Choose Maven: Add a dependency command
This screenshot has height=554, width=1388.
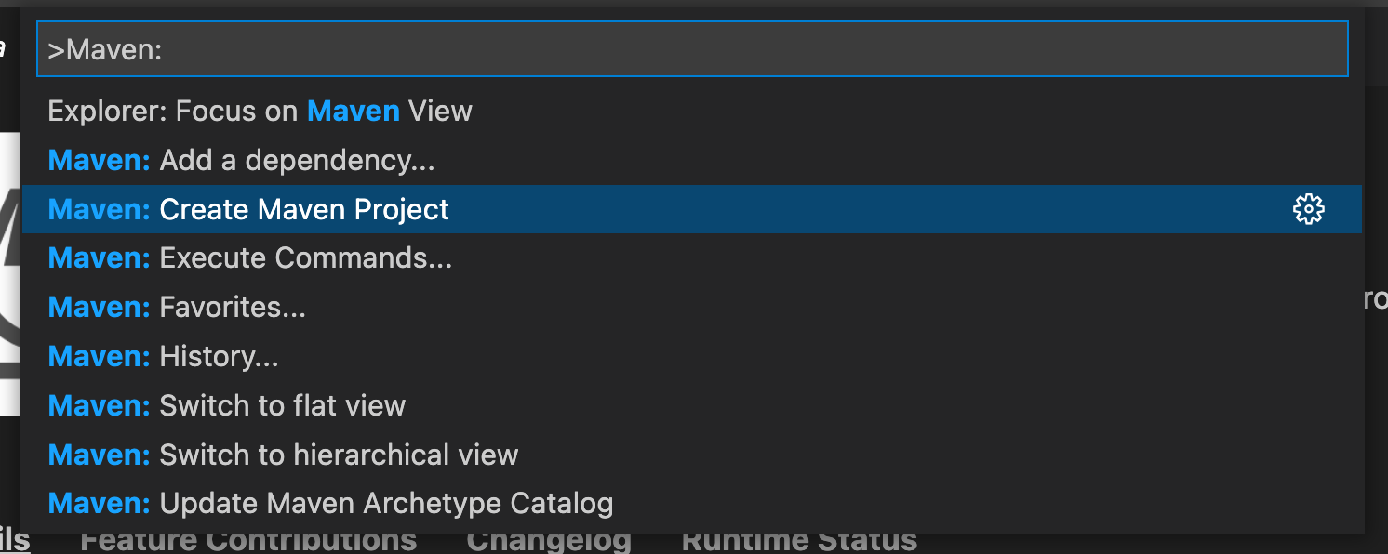point(242,161)
